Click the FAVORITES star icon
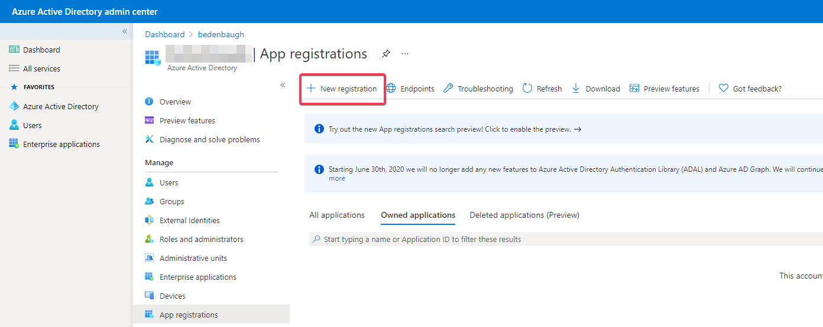This screenshot has height=327, width=823. click(x=14, y=87)
